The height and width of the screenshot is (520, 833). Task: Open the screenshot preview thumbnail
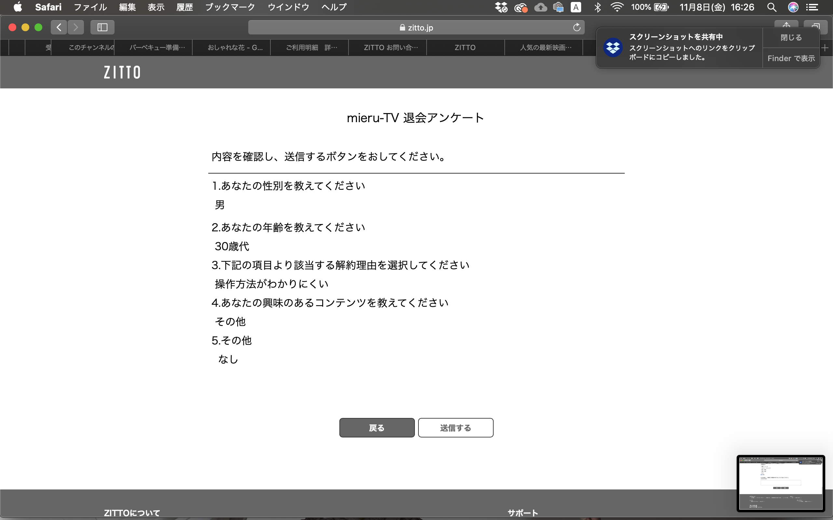point(781,483)
